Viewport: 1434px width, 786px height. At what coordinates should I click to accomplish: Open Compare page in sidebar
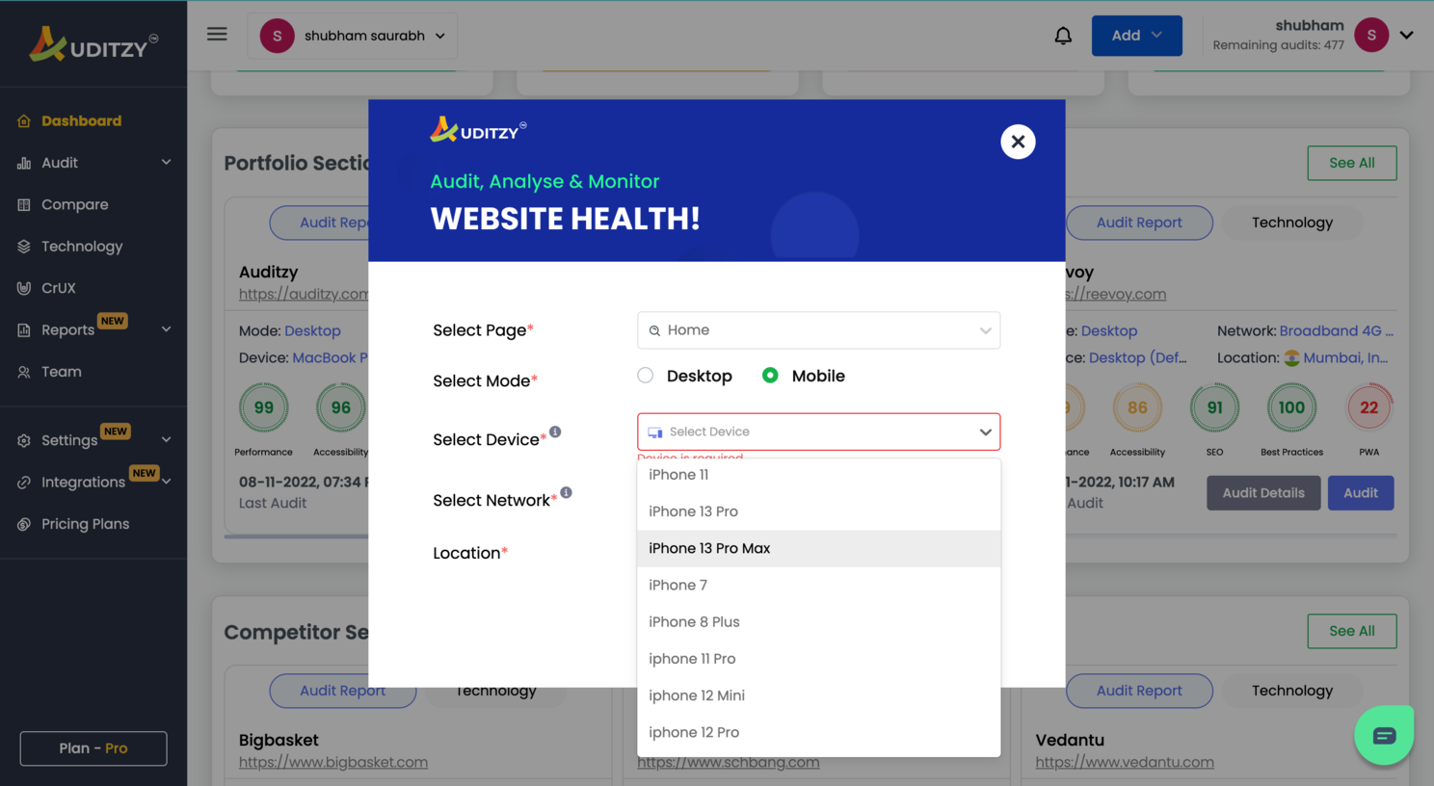pyautogui.click(x=74, y=204)
